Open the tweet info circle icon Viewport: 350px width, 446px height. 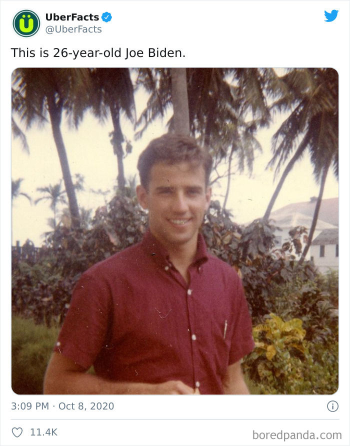pos(332,406)
